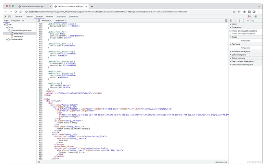Open a new browser tab
This screenshot has width=265, height=164.
[92, 6]
